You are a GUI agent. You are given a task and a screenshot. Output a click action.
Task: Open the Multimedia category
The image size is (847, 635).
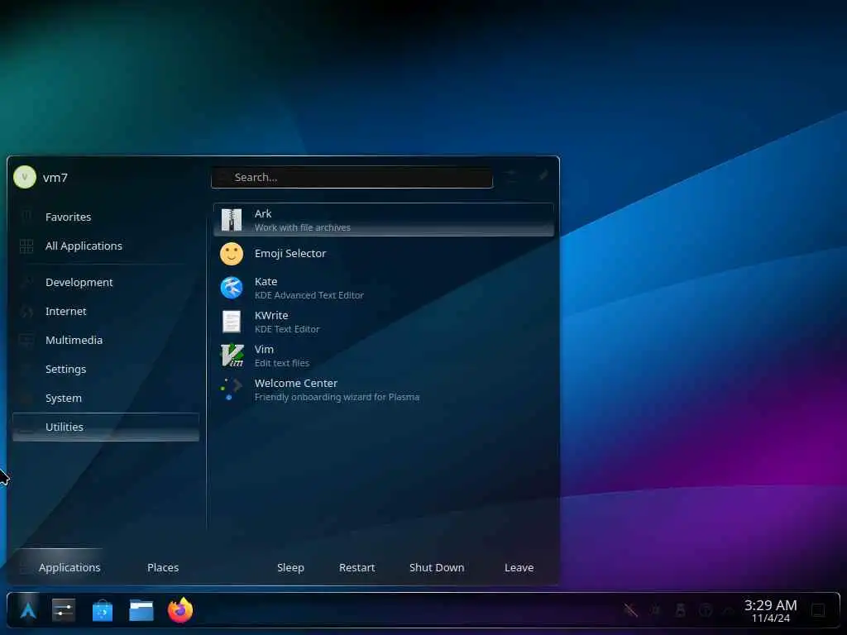point(106,340)
